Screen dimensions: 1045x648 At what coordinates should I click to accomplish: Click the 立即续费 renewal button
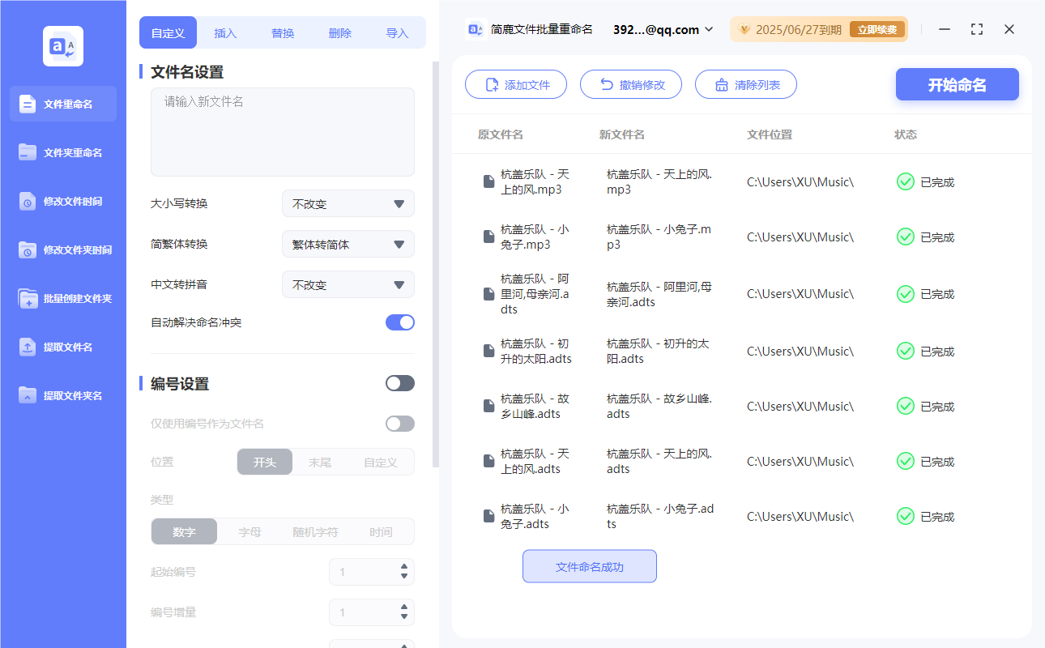tap(877, 28)
